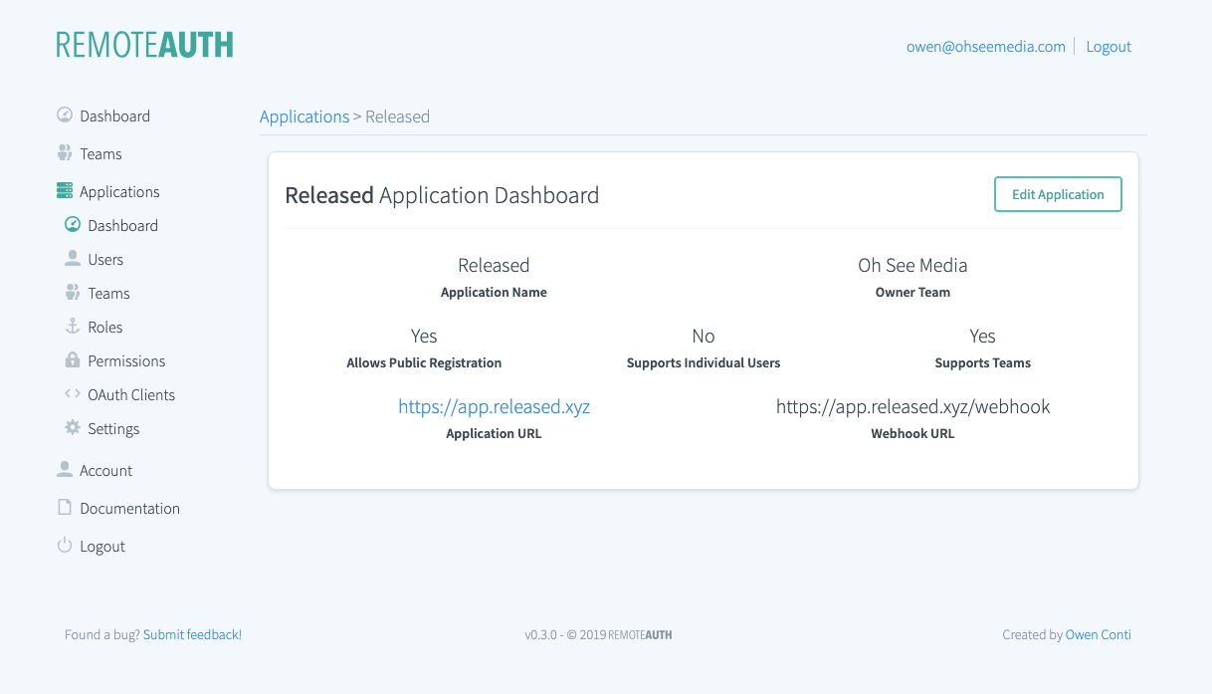Click the REMOTEAUTH logo in header
The height and width of the screenshot is (694, 1212).
145,45
